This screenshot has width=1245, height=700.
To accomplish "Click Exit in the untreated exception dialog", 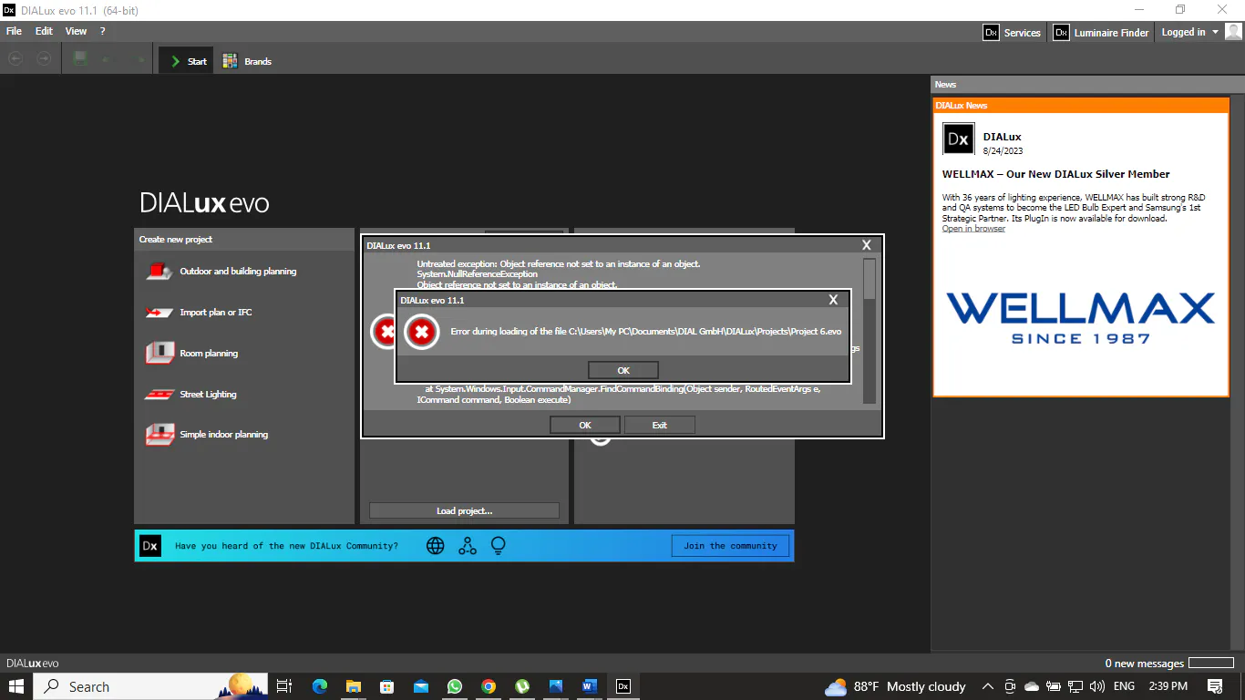I will (x=659, y=425).
